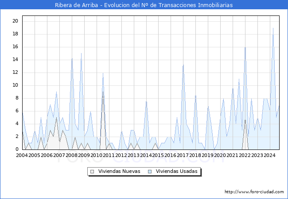
Task: Click the Viviendas Usadas legend label
Action: (x=177, y=171)
